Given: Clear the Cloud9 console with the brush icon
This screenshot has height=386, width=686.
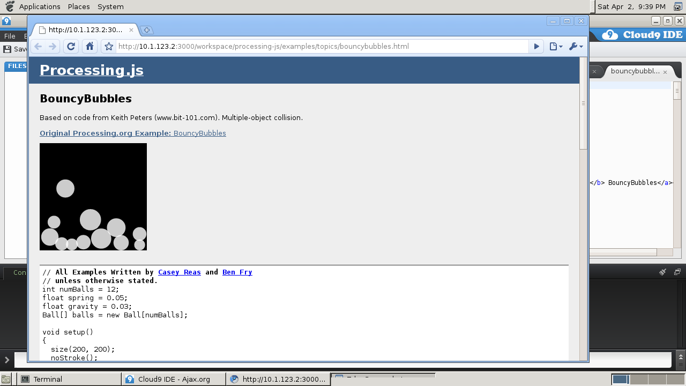Looking at the screenshot, I should click(x=662, y=272).
